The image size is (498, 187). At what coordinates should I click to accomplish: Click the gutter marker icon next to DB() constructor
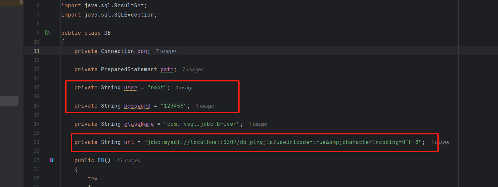coord(51,160)
